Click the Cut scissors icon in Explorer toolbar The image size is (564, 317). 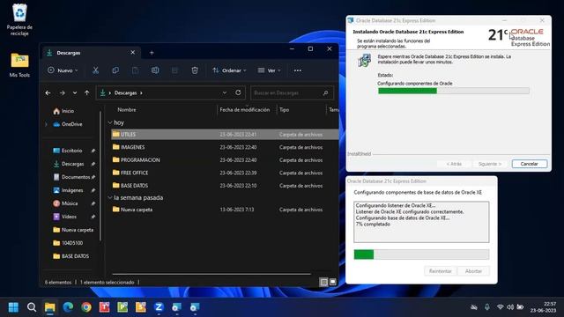pos(95,70)
